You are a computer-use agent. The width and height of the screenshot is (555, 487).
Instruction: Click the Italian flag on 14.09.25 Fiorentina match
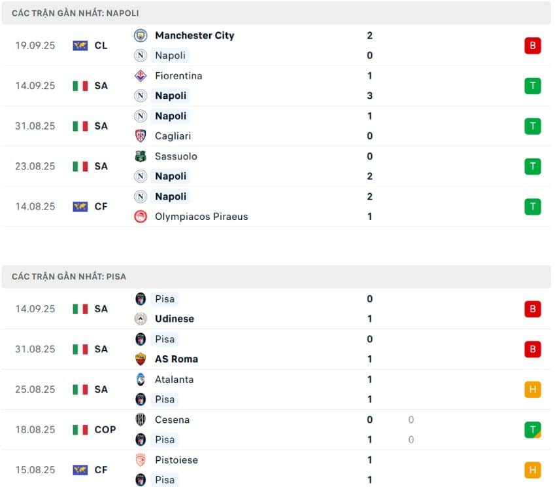(80, 86)
